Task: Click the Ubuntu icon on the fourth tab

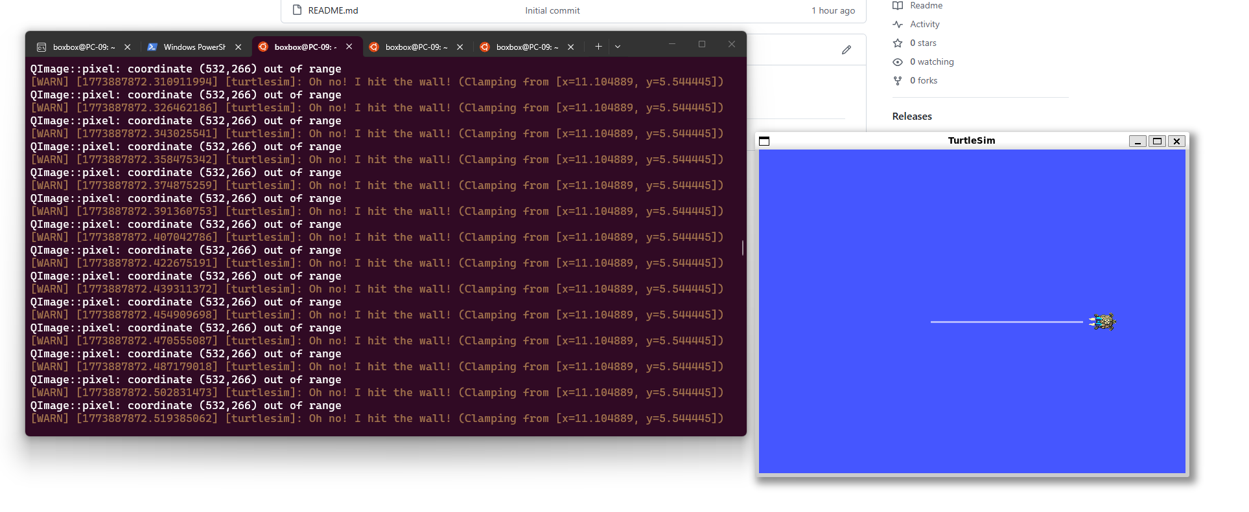Action: tap(374, 47)
